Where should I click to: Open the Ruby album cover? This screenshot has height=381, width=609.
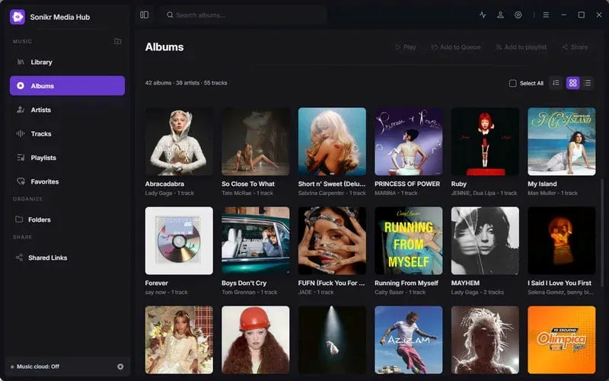pos(485,142)
